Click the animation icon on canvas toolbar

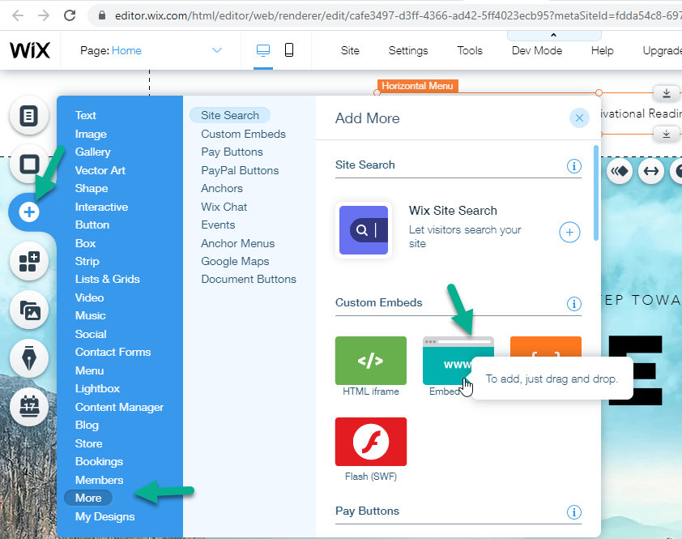[x=620, y=171]
